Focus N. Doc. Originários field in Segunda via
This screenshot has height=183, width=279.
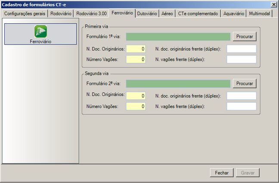coord(136,95)
